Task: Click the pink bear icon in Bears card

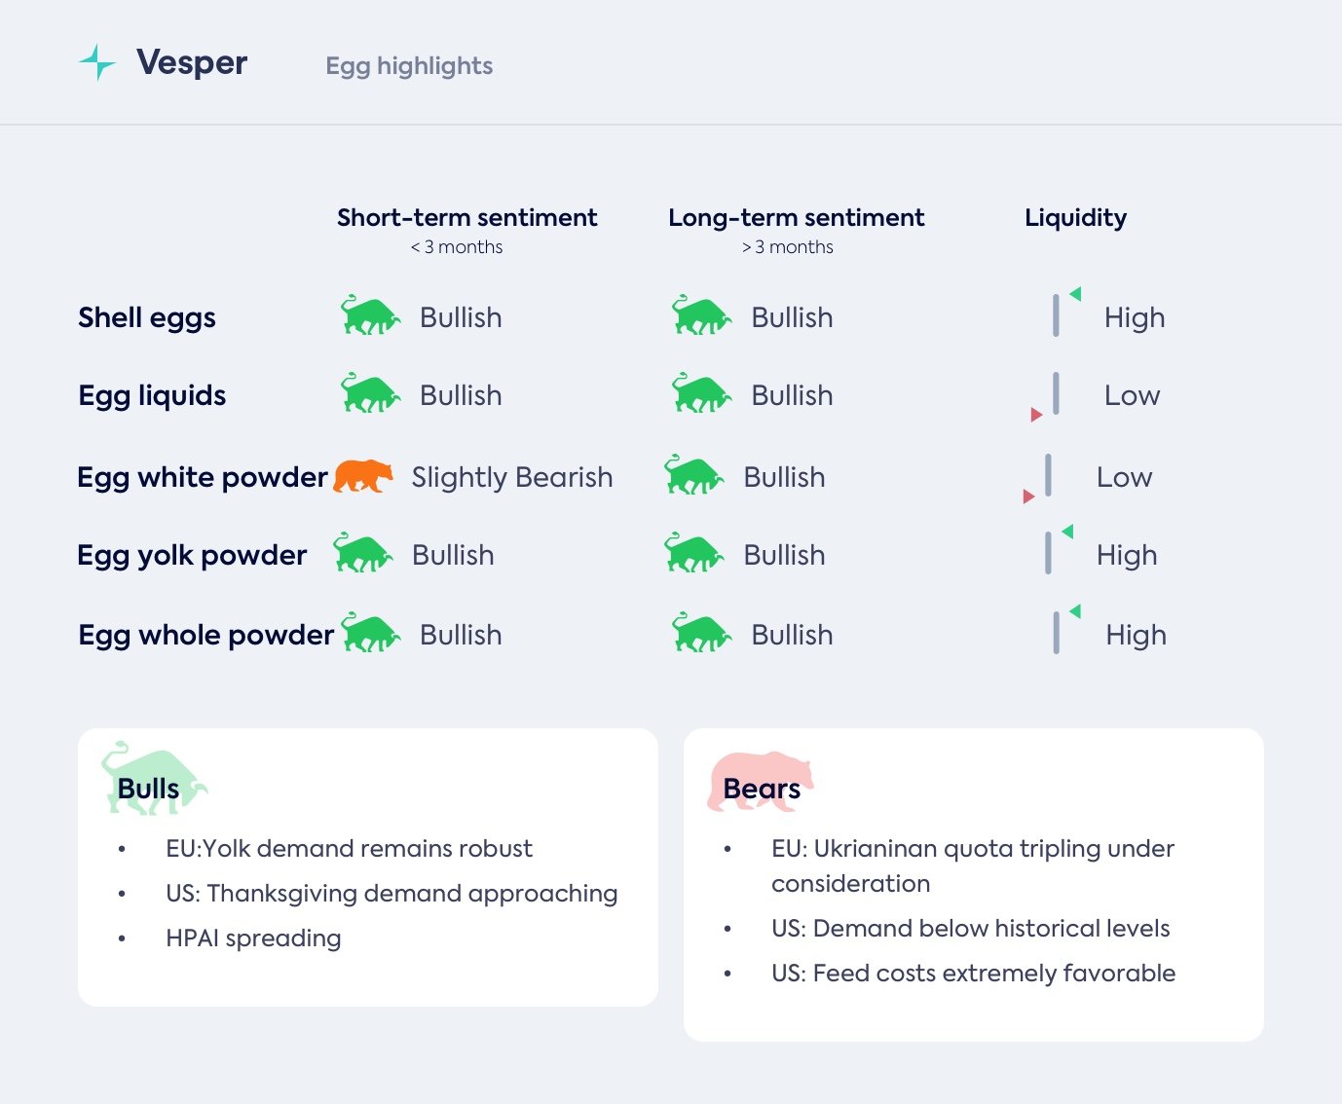Action: click(x=760, y=781)
